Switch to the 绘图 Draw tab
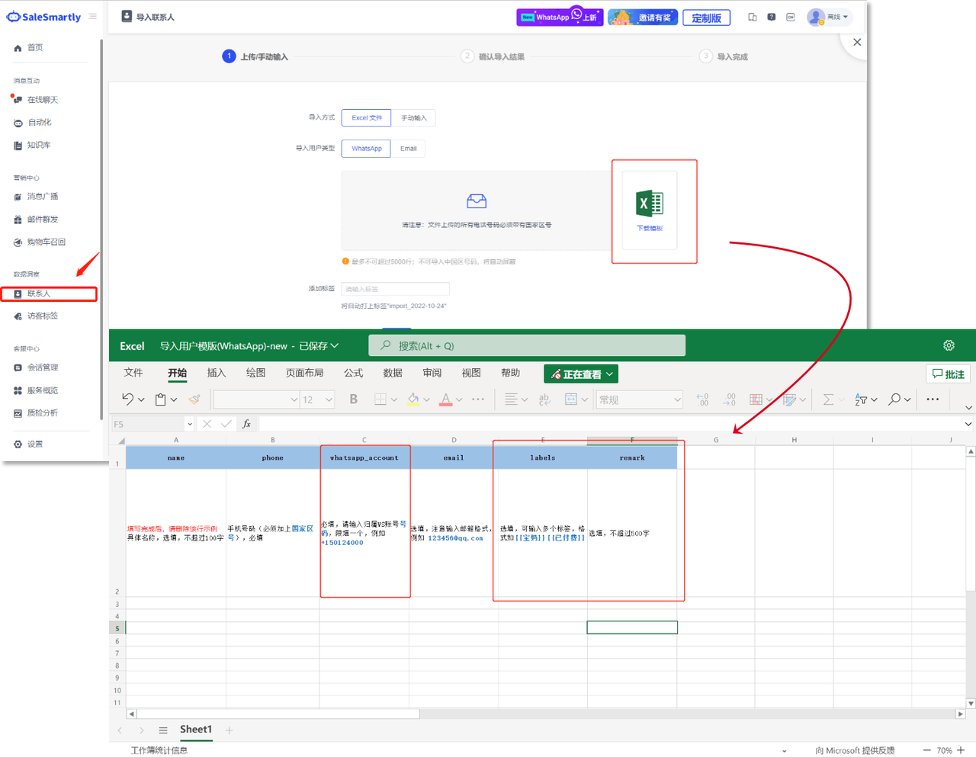976x757 pixels. point(255,374)
